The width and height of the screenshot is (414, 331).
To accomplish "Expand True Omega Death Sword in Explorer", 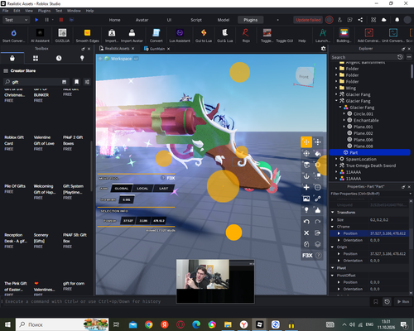I will [336, 165].
